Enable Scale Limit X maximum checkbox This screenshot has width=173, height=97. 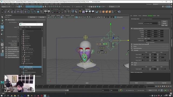pyautogui.click(x=165, y=69)
